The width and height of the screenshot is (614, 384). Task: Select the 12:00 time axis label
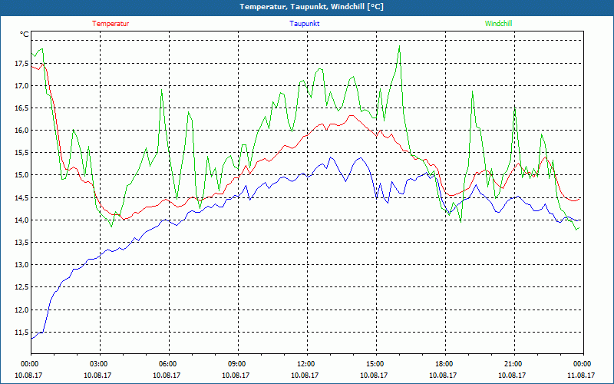(306, 364)
